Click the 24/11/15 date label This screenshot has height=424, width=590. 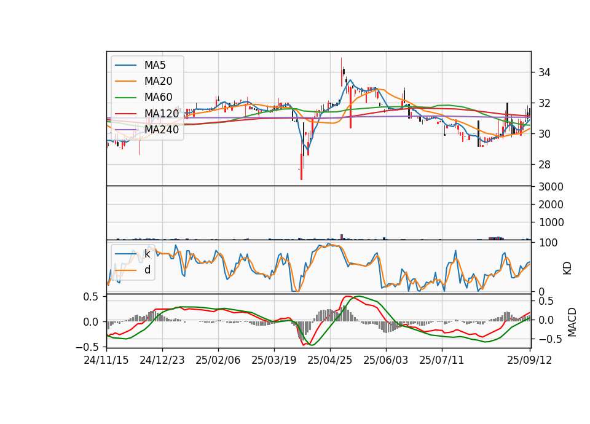click(106, 360)
